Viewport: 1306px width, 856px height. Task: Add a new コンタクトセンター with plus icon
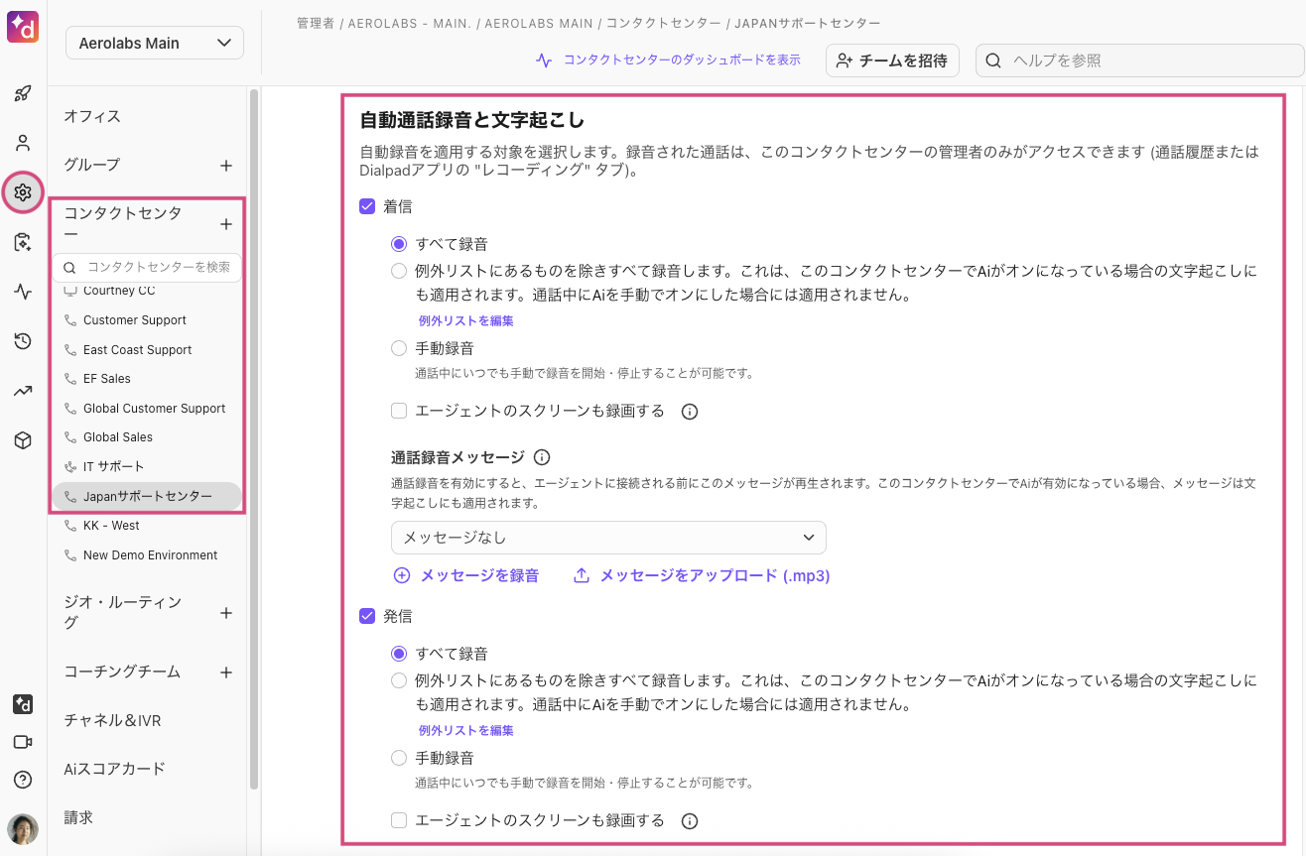[x=226, y=224]
